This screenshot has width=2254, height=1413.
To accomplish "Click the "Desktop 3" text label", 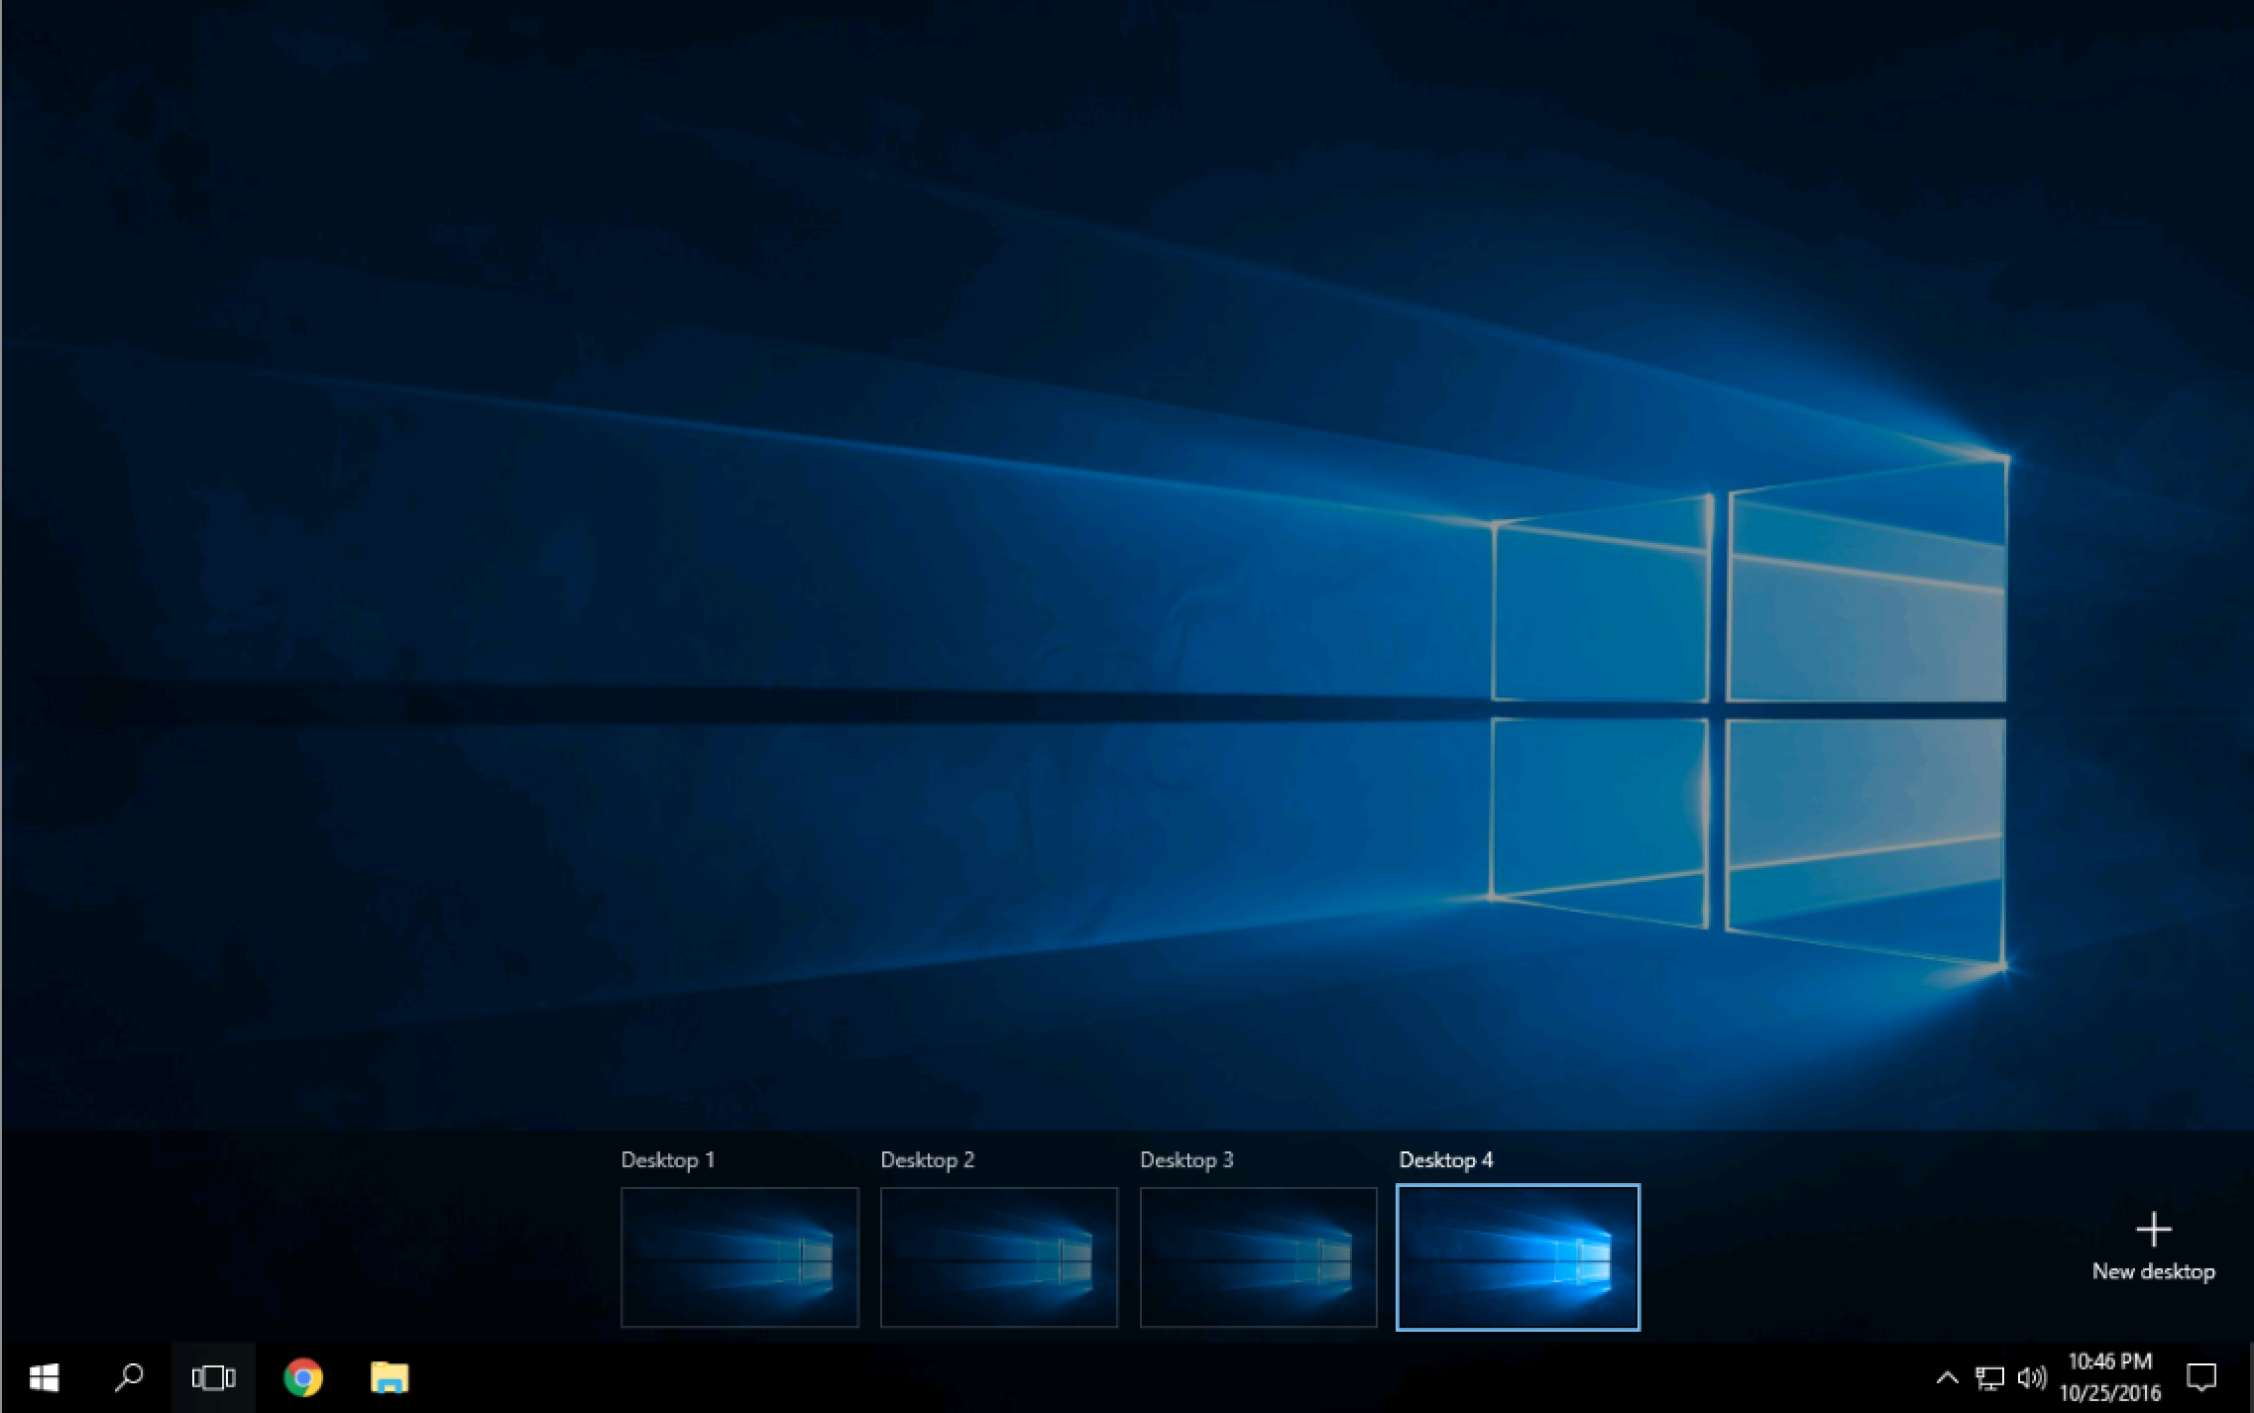I will pos(1186,1159).
